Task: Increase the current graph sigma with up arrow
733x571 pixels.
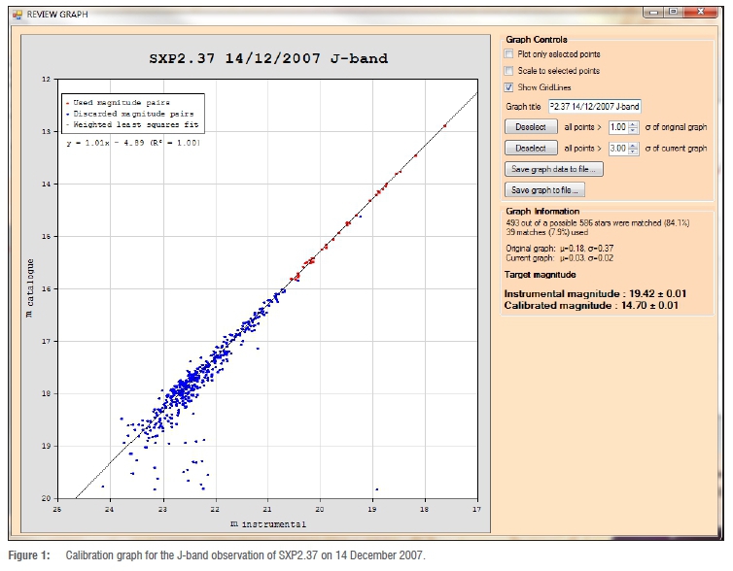Action: point(634,145)
